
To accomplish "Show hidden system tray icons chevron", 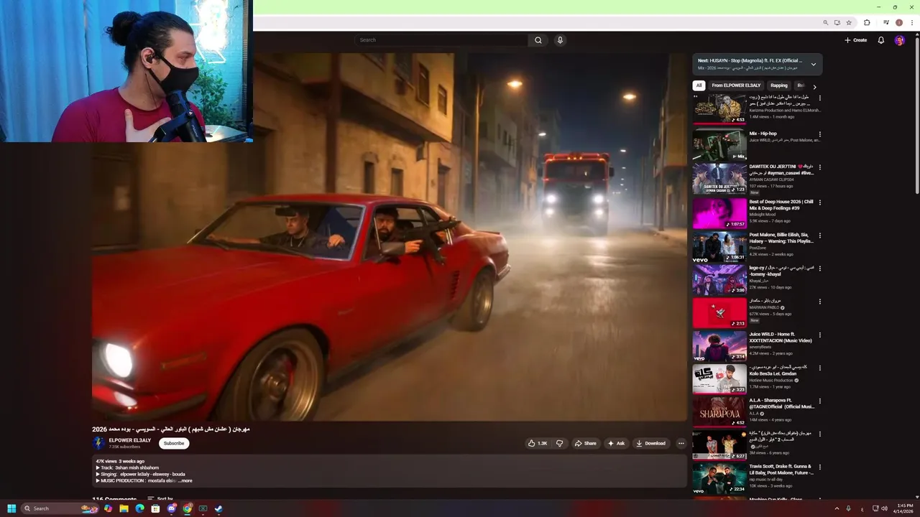I will pyautogui.click(x=837, y=508).
